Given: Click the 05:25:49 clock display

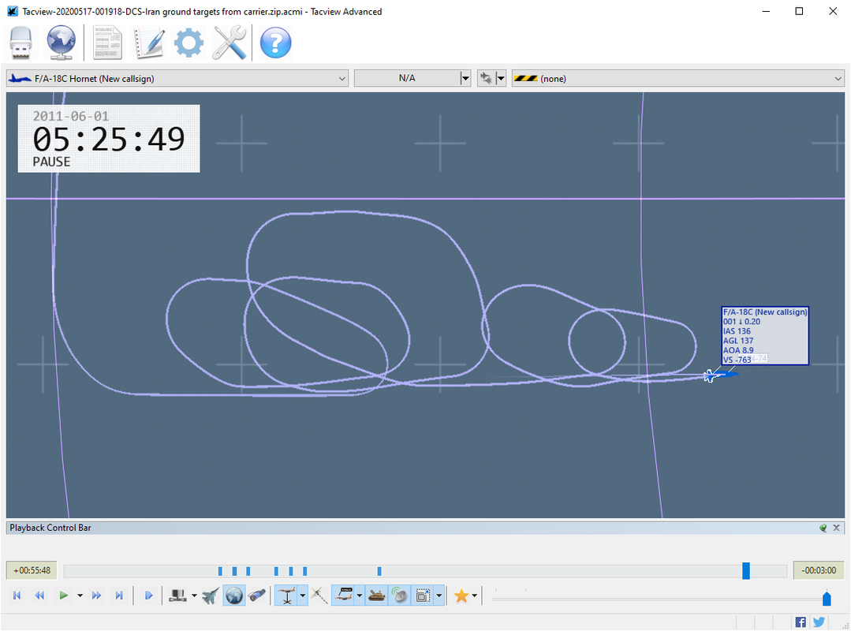Looking at the screenshot, I should pos(109,140).
